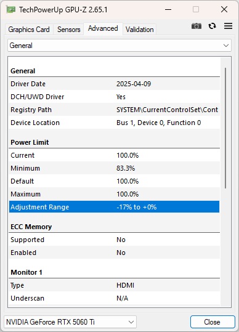The height and width of the screenshot is (332, 239).
Task: Select the Driver Date row
Action: point(115,84)
